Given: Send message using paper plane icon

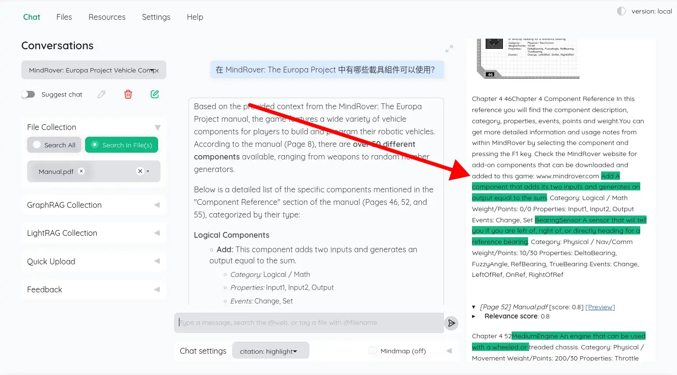Looking at the screenshot, I should pos(451,323).
